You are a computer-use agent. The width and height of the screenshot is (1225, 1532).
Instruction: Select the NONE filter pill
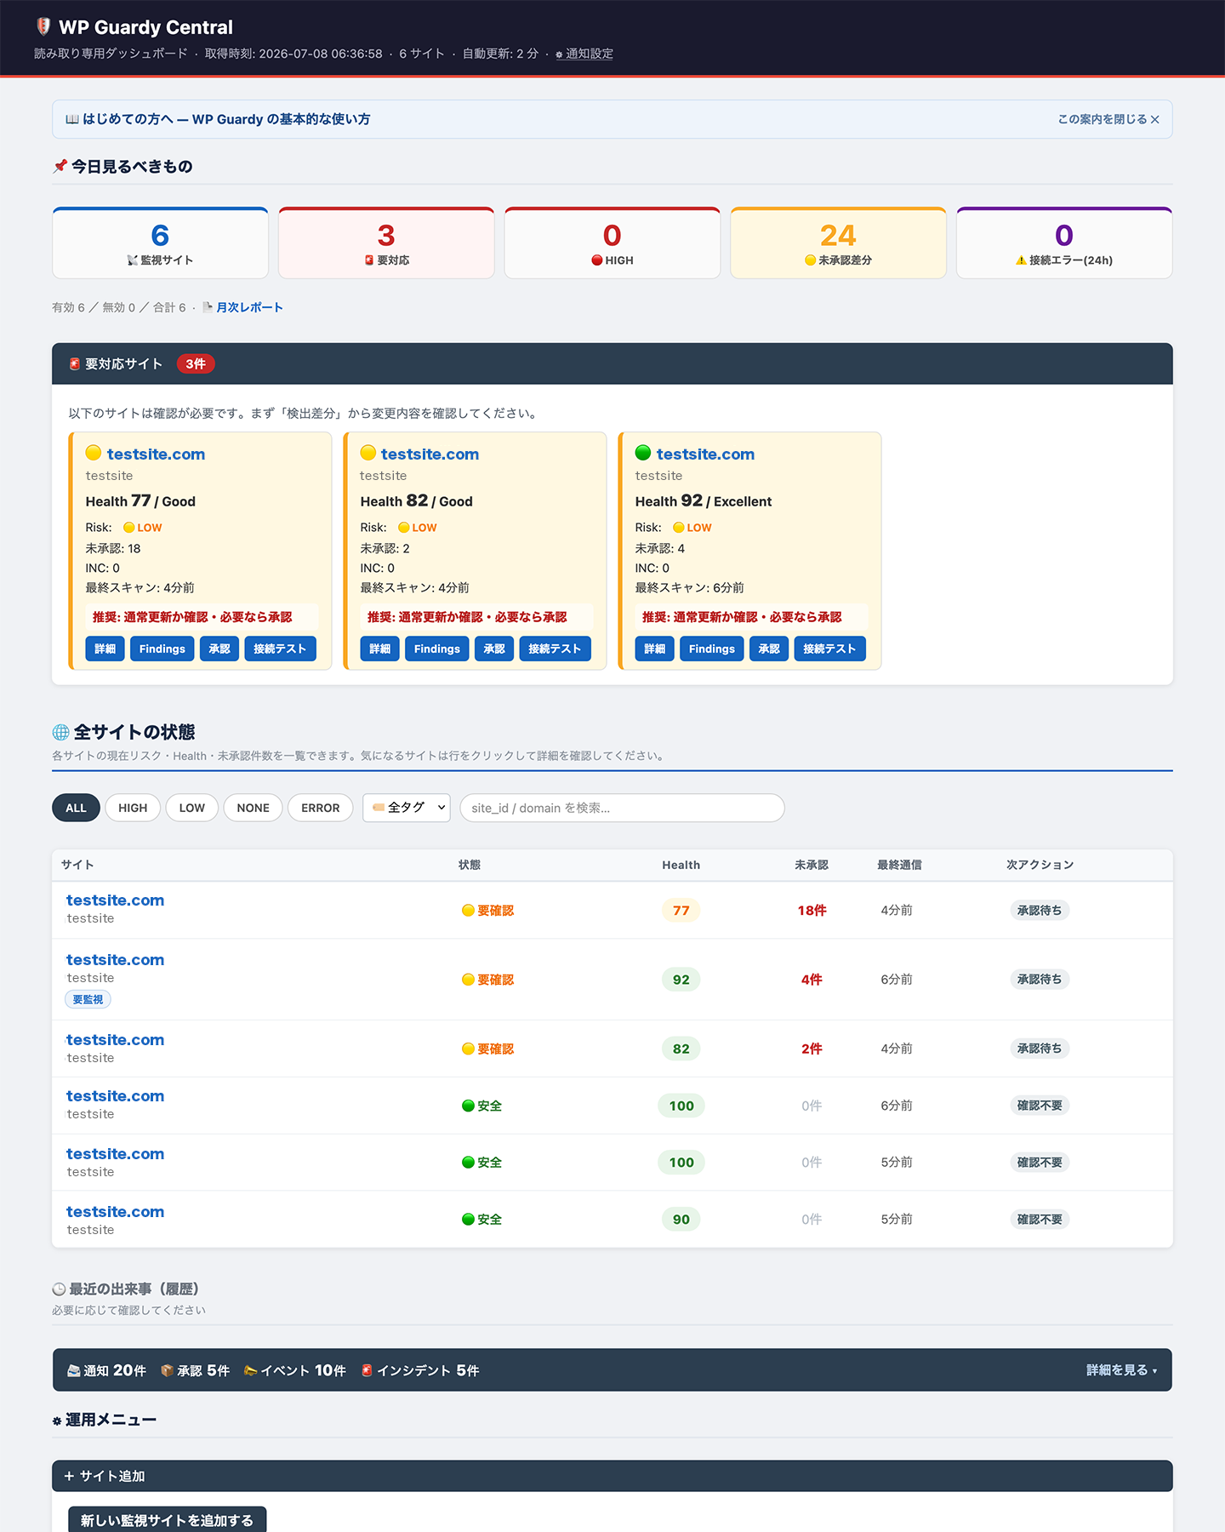point(253,808)
